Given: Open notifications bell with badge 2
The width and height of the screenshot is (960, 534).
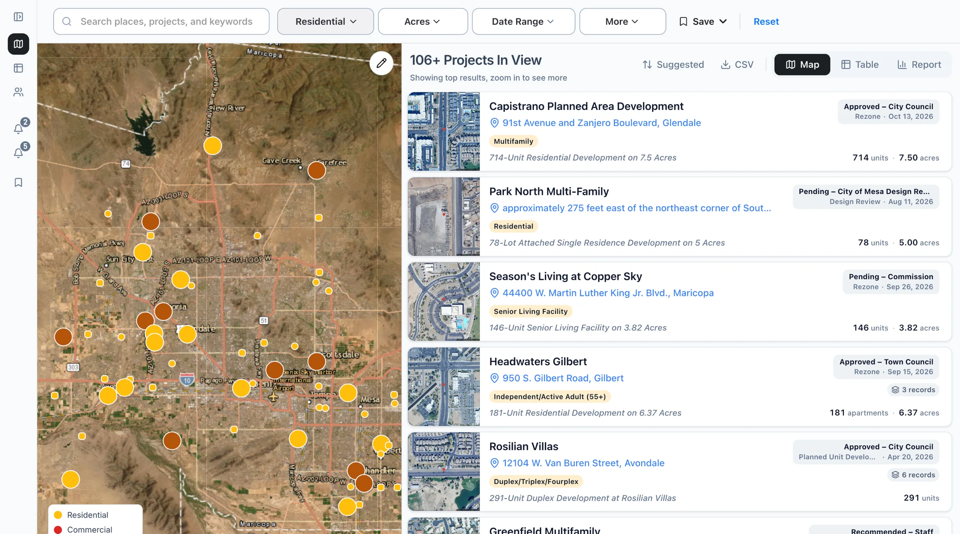Looking at the screenshot, I should pyautogui.click(x=19, y=128).
